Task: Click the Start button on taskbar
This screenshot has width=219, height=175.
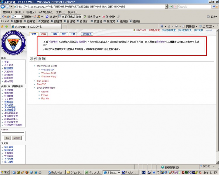Action: pyautogui.click(x=5, y=172)
